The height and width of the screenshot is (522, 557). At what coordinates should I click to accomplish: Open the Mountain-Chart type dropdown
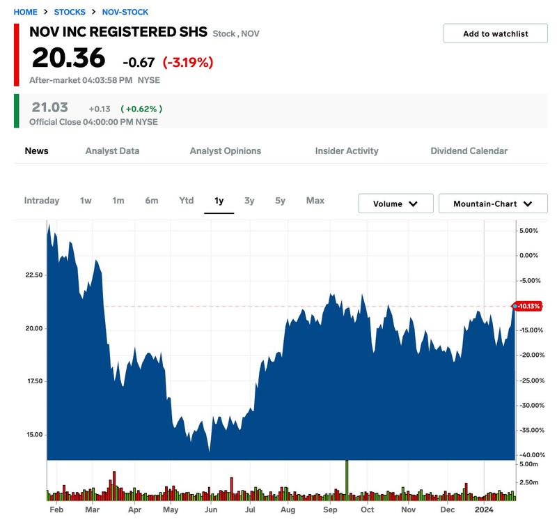pos(493,204)
